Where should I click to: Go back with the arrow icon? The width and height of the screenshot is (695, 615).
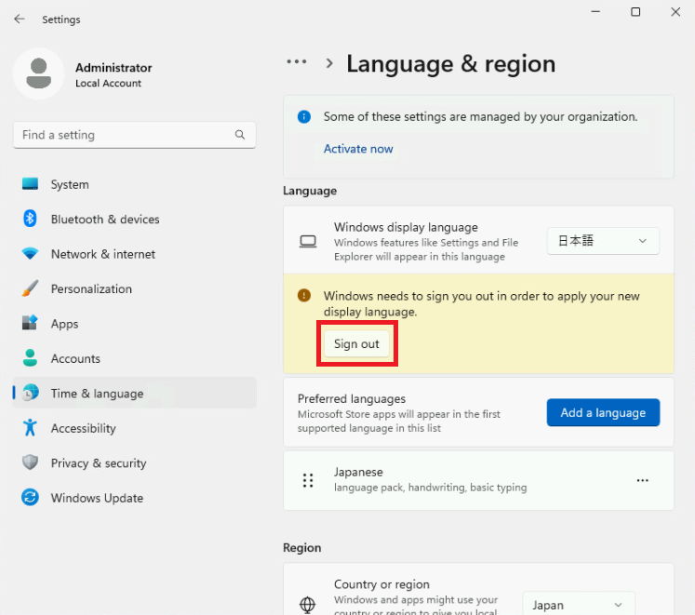pyautogui.click(x=19, y=19)
